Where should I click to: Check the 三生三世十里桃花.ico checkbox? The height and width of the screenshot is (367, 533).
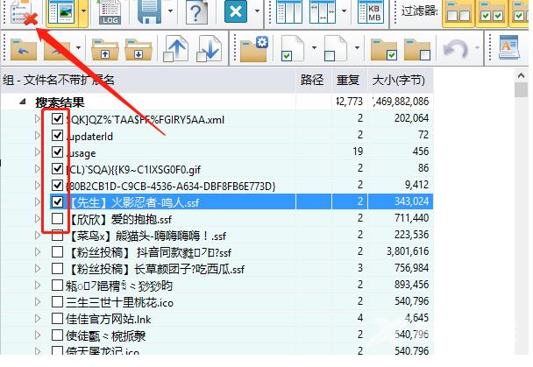click(x=57, y=302)
